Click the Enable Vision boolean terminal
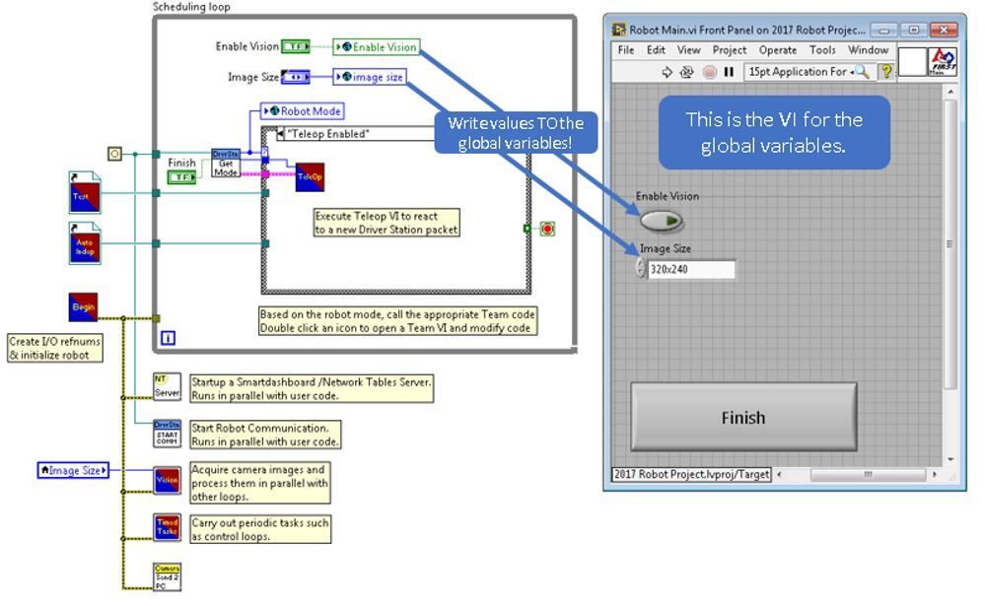This screenshot has width=985, height=606. click(x=295, y=46)
